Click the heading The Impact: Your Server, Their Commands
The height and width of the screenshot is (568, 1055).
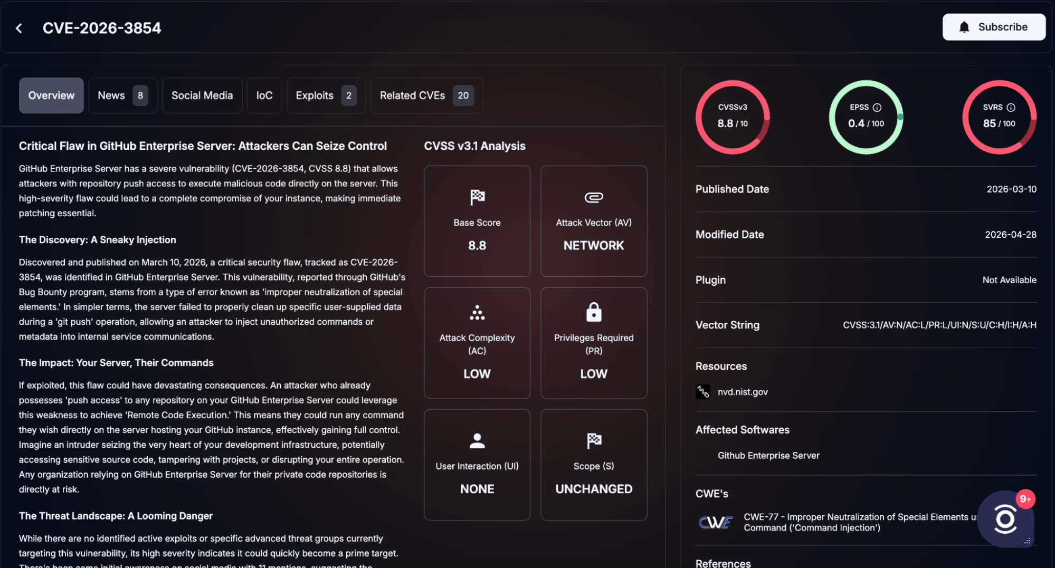pyautogui.click(x=116, y=362)
